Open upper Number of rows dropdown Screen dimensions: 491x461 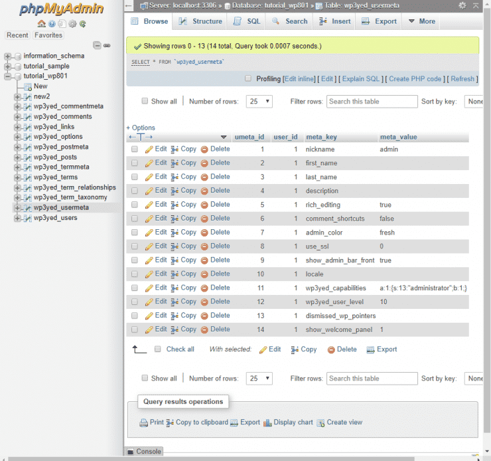click(259, 102)
